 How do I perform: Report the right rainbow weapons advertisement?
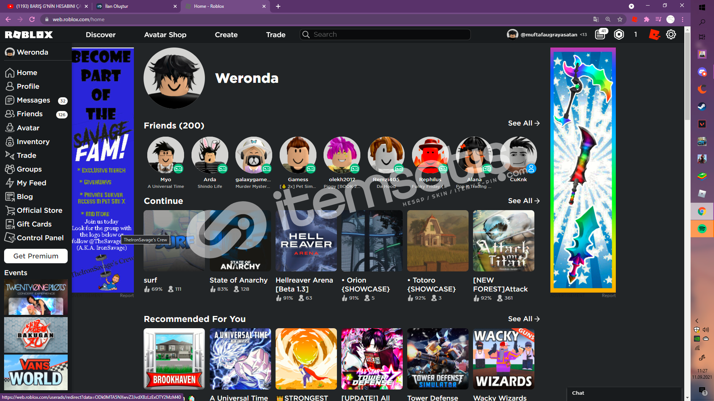point(609,296)
